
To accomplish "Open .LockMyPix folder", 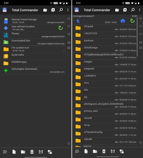I will pyautogui.click(x=105, y=77).
